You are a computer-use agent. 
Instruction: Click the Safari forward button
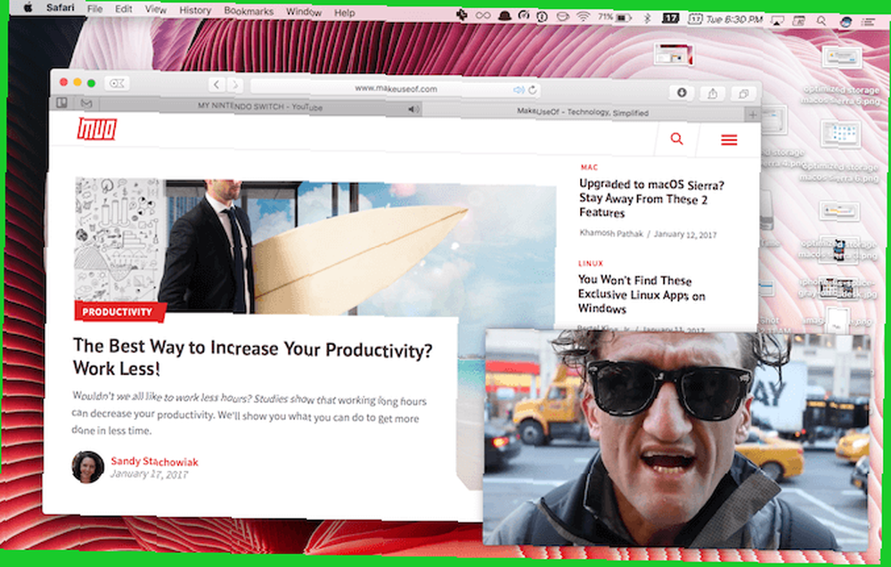(234, 86)
